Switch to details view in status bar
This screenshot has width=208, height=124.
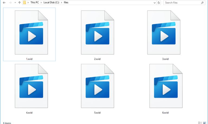[x=200, y=123]
